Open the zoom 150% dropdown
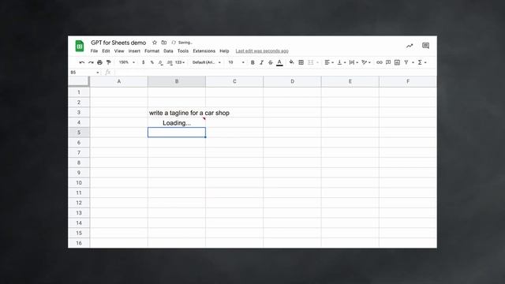The height and width of the screenshot is (284, 505). (x=126, y=62)
